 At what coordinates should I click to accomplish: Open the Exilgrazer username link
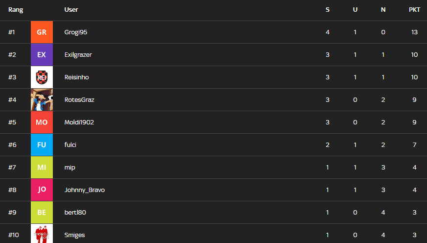[x=78, y=55]
